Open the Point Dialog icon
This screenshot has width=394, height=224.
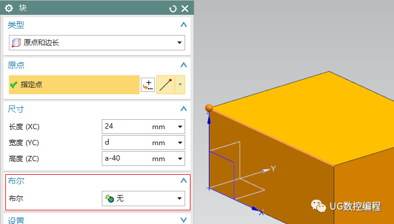coord(148,85)
